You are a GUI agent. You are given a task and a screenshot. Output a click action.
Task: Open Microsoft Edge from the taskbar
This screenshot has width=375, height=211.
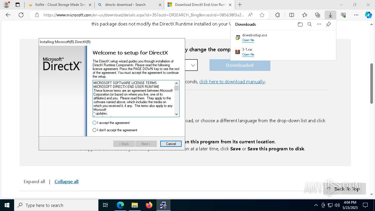click(x=120, y=205)
